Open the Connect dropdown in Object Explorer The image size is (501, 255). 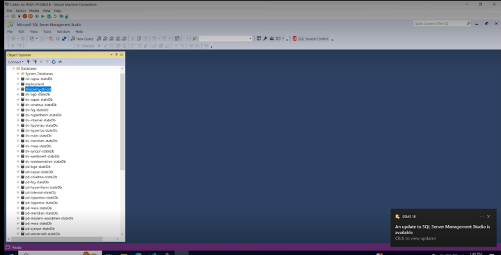[15, 62]
